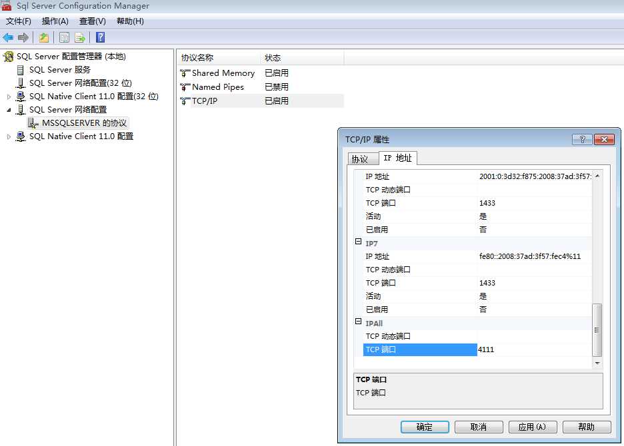Click the 取消 button
The width and height of the screenshot is (624, 446).
(x=479, y=427)
